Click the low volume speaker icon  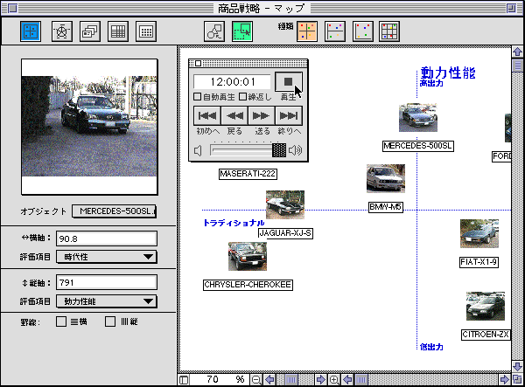point(198,151)
